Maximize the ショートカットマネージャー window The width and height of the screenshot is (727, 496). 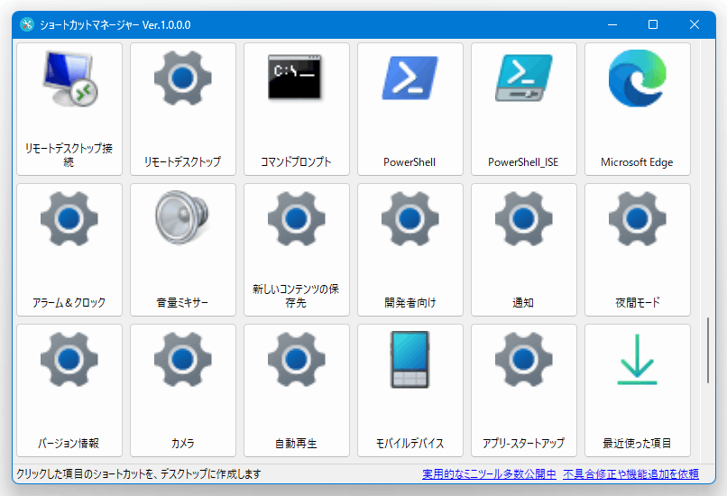point(653,24)
